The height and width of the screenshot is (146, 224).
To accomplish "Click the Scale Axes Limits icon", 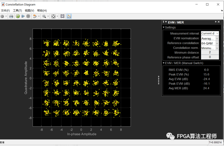I will (x=53, y=16).
